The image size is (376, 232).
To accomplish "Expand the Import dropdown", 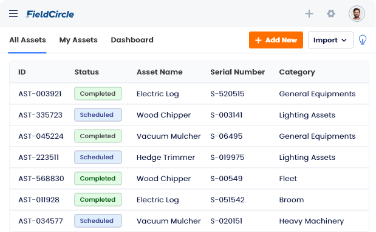I will [x=330, y=40].
